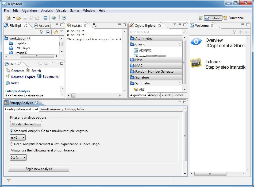Open the n =5 tuple length dropdown
This screenshot has width=254, height=187.
click(18, 138)
